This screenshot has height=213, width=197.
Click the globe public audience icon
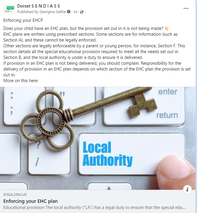pos(82,12)
